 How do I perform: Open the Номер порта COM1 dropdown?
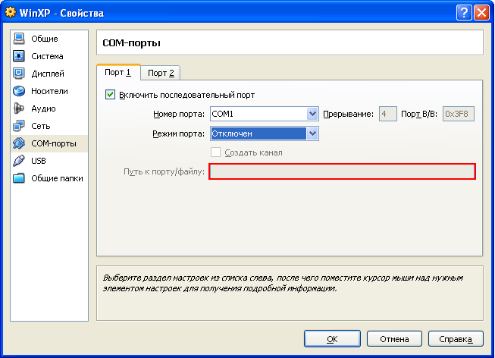tap(265, 114)
